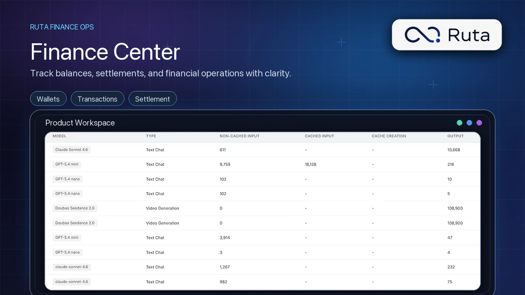This screenshot has width=525, height=295.
Task: Click the 982 non-cached input value
Action: point(223,282)
